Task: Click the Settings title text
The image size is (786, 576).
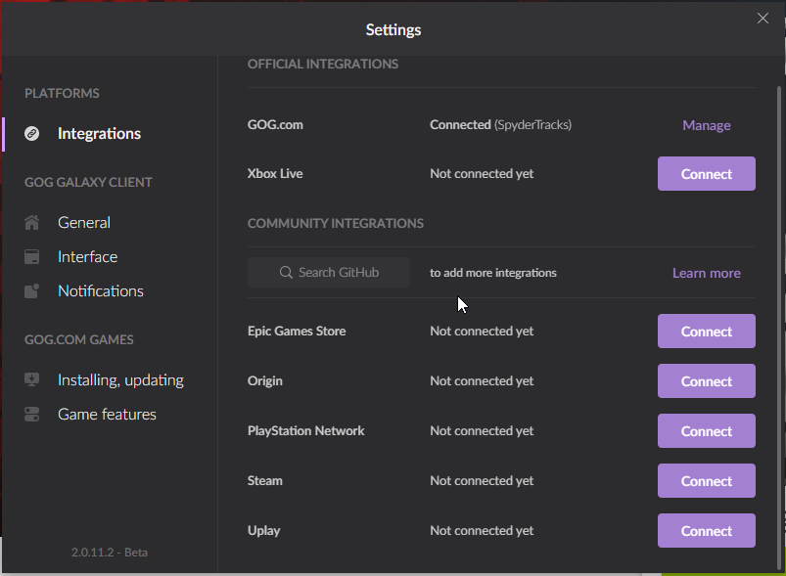Action: click(x=393, y=30)
